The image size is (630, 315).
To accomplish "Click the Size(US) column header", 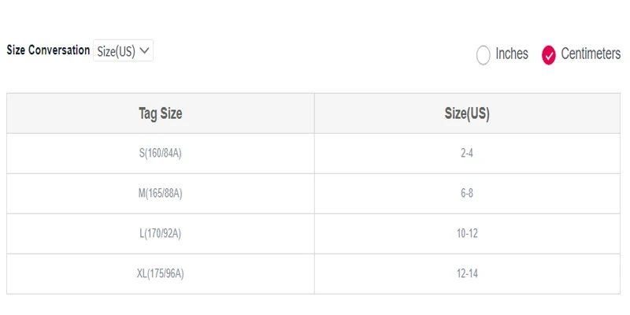I will [x=467, y=113].
